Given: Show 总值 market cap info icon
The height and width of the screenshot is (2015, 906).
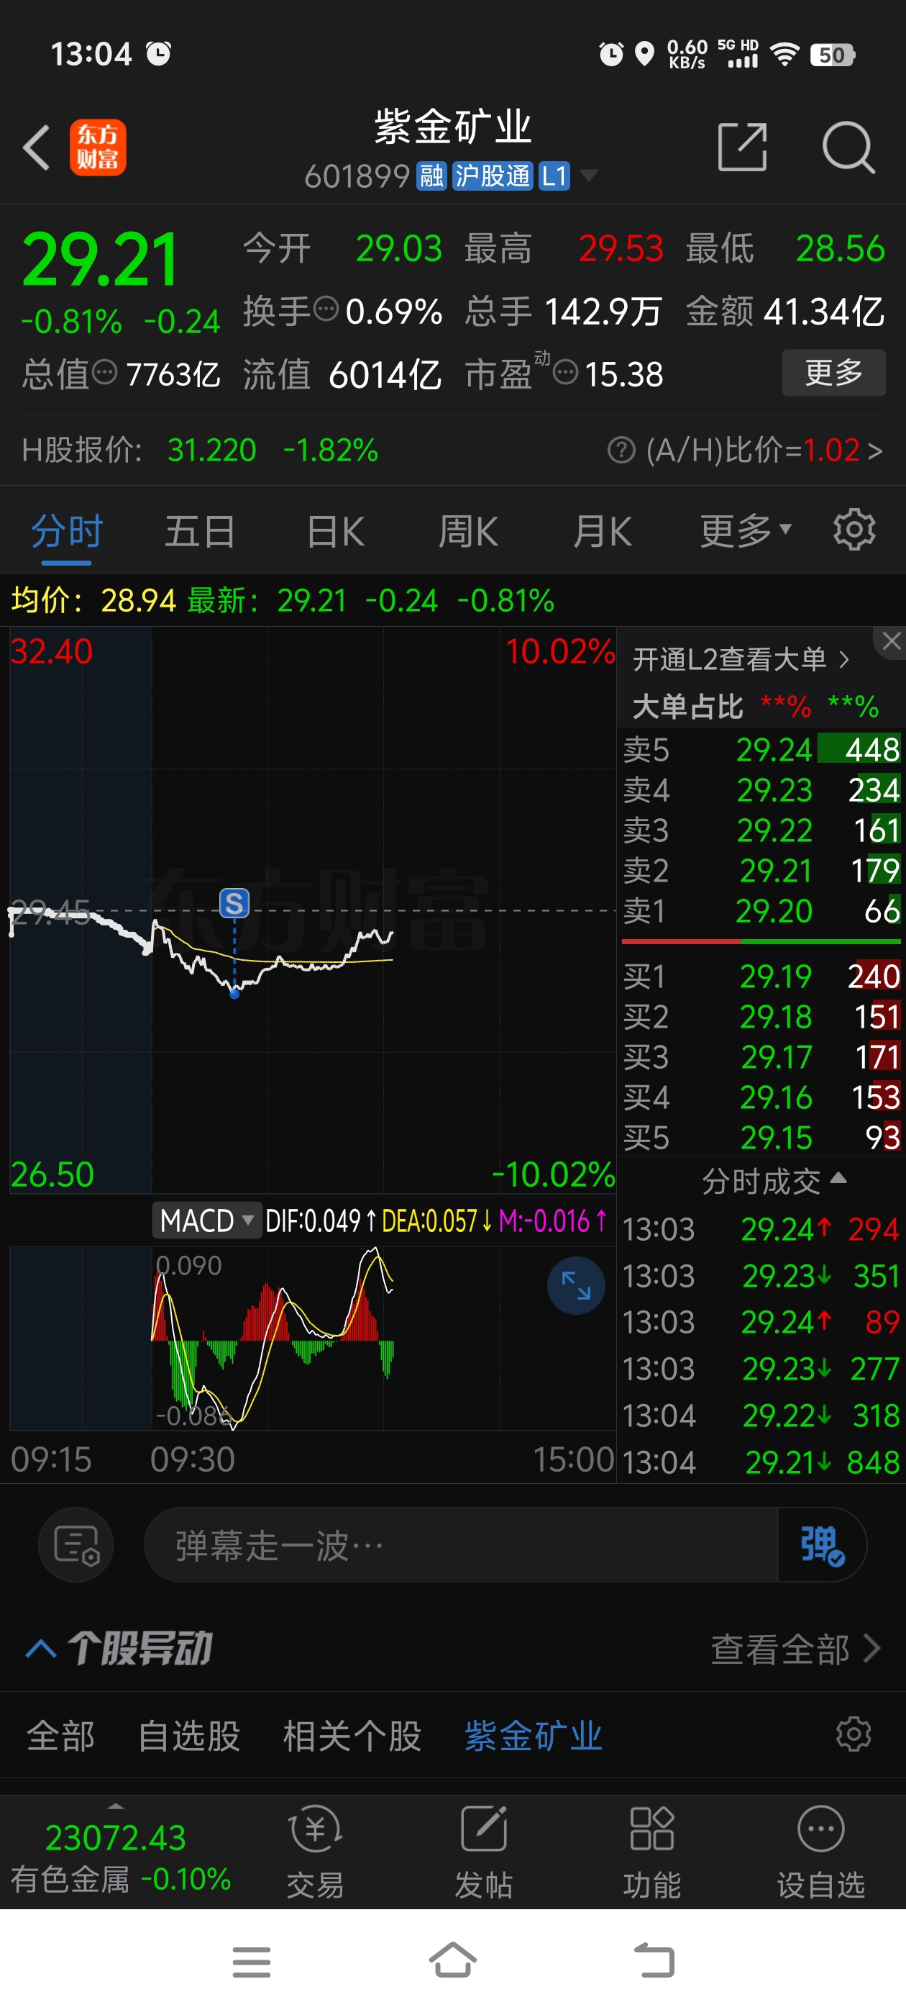Looking at the screenshot, I should click(x=105, y=372).
